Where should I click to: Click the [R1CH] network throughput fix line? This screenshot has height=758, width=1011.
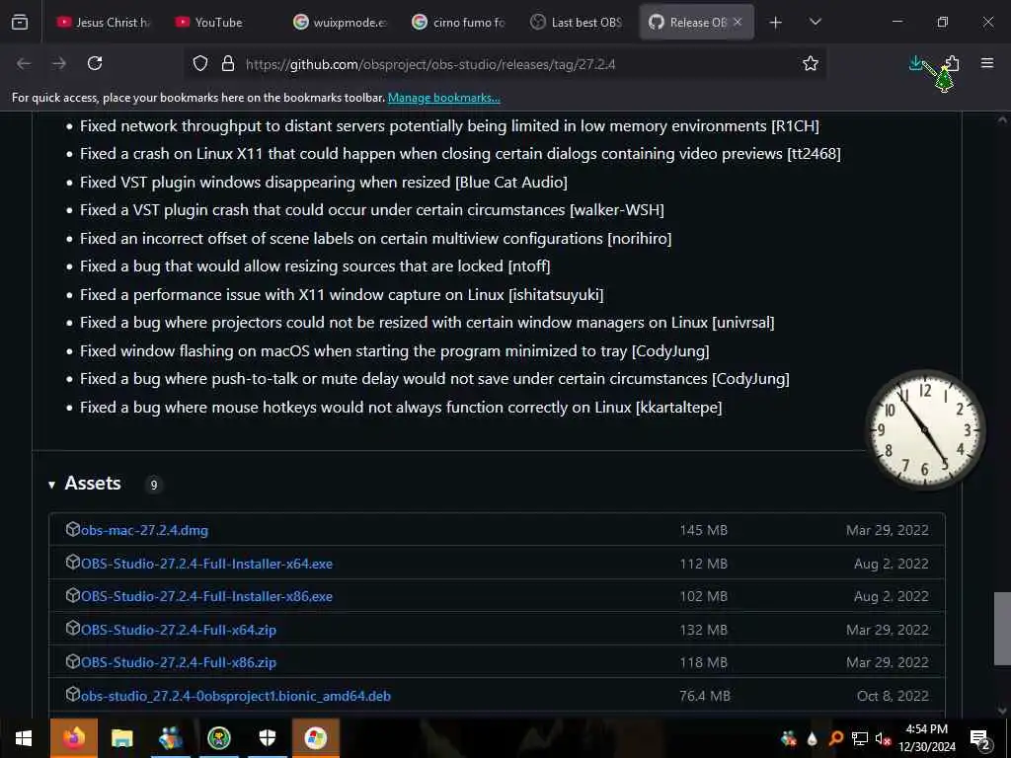[449, 125]
